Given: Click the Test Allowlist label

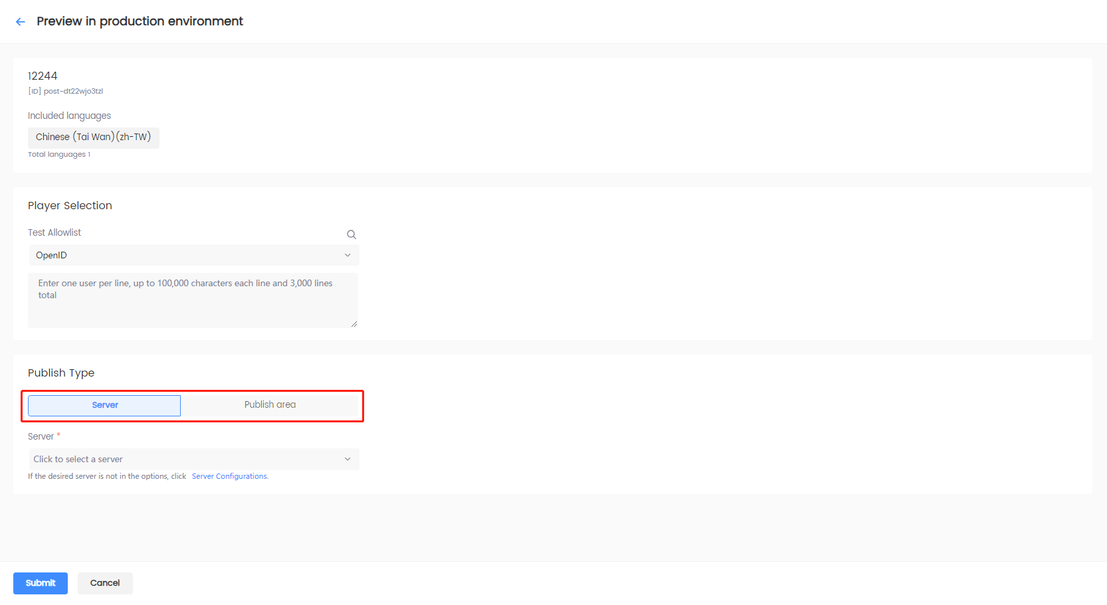Looking at the screenshot, I should (54, 233).
